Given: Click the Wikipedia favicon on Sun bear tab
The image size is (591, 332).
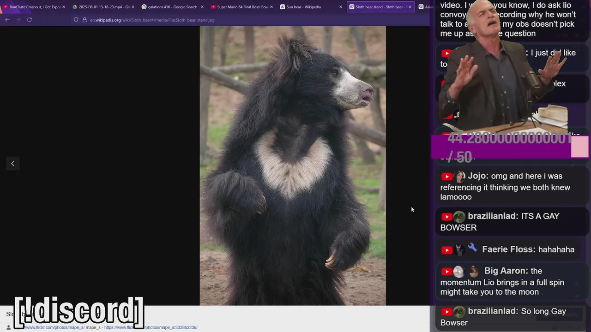Looking at the screenshot, I should [x=283, y=7].
